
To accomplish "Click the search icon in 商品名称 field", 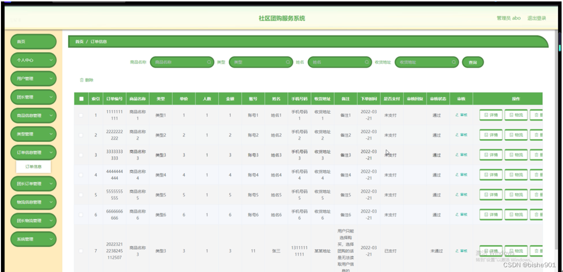I will (x=209, y=62).
